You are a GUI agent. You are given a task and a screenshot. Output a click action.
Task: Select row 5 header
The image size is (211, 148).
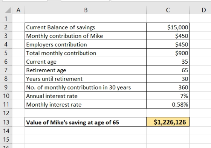pos(6,53)
